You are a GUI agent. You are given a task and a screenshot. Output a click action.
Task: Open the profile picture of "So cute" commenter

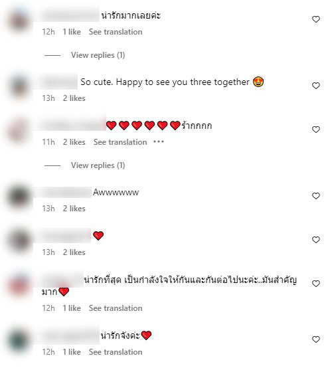pyautogui.click(x=19, y=86)
